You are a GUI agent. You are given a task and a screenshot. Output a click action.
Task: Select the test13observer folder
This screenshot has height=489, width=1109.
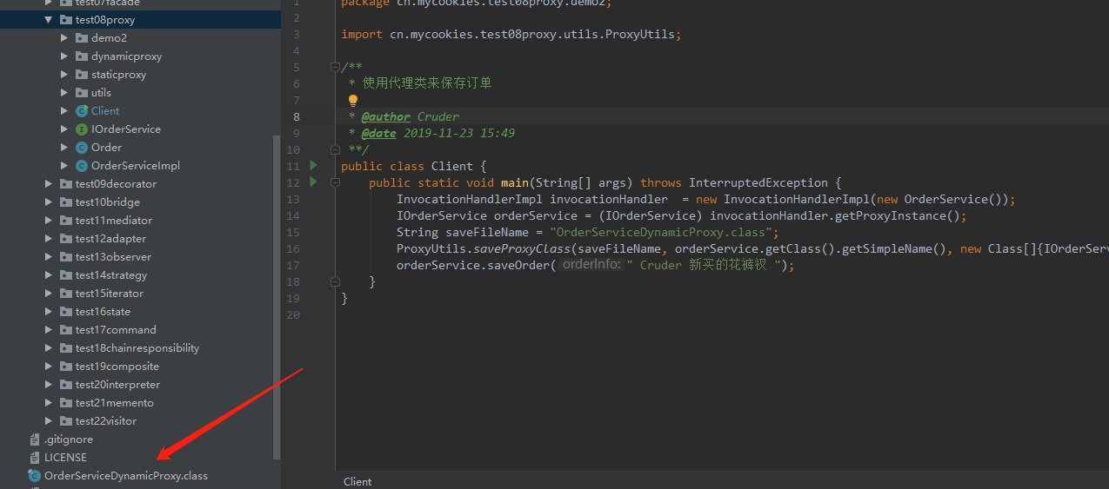click(x=113, y=257)
